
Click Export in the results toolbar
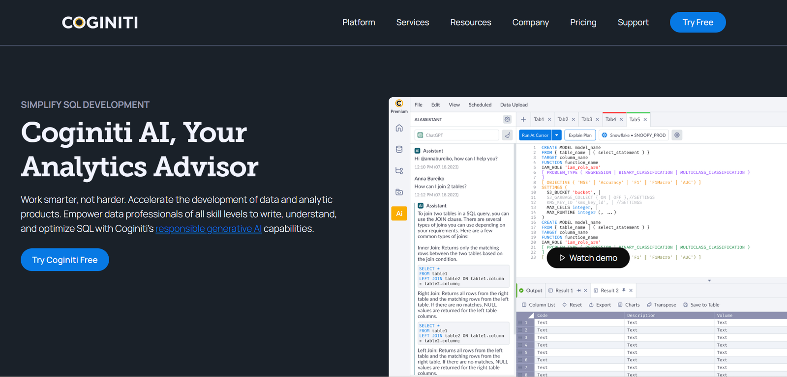600,305
